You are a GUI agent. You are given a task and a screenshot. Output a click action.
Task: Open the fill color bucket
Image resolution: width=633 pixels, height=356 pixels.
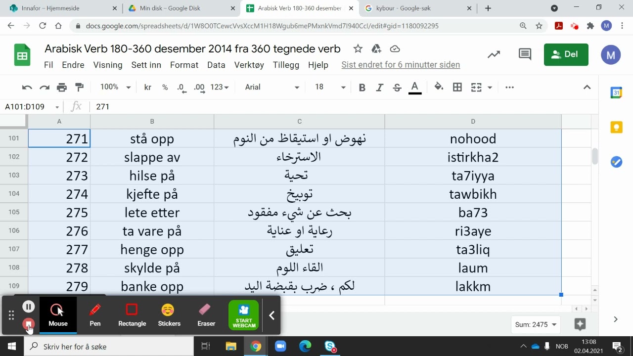click(x=439, y=87)
